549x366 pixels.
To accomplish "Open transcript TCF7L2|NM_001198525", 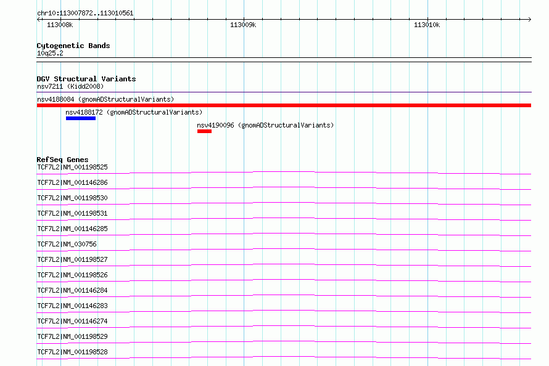I will 72,167.
